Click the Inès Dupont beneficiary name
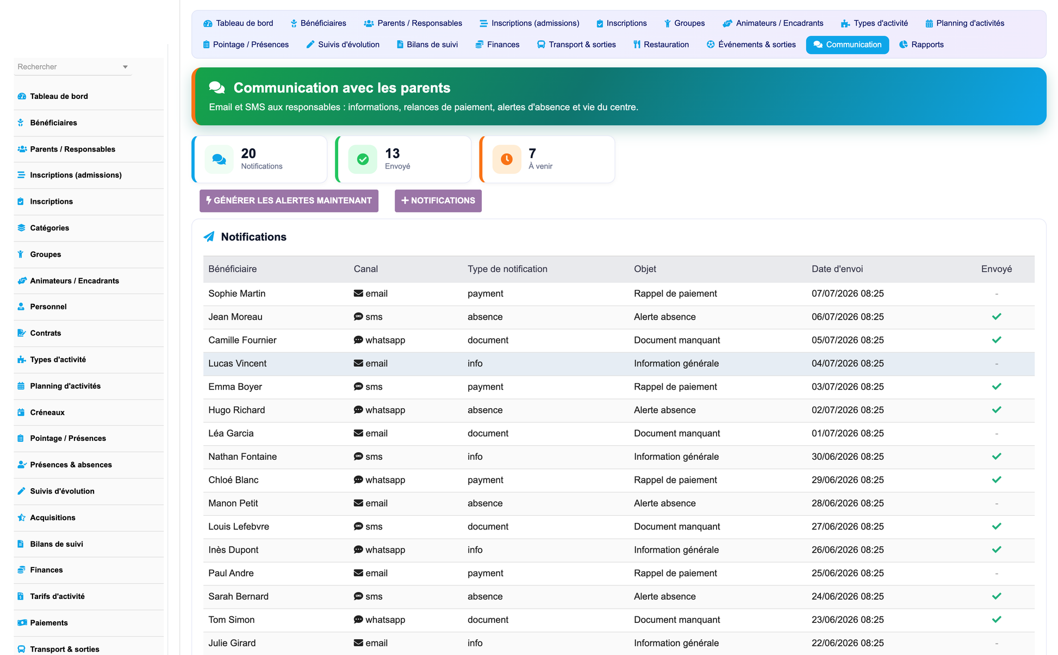The width and height of the screenshot is (1058, 655). [x=233, y=550]
